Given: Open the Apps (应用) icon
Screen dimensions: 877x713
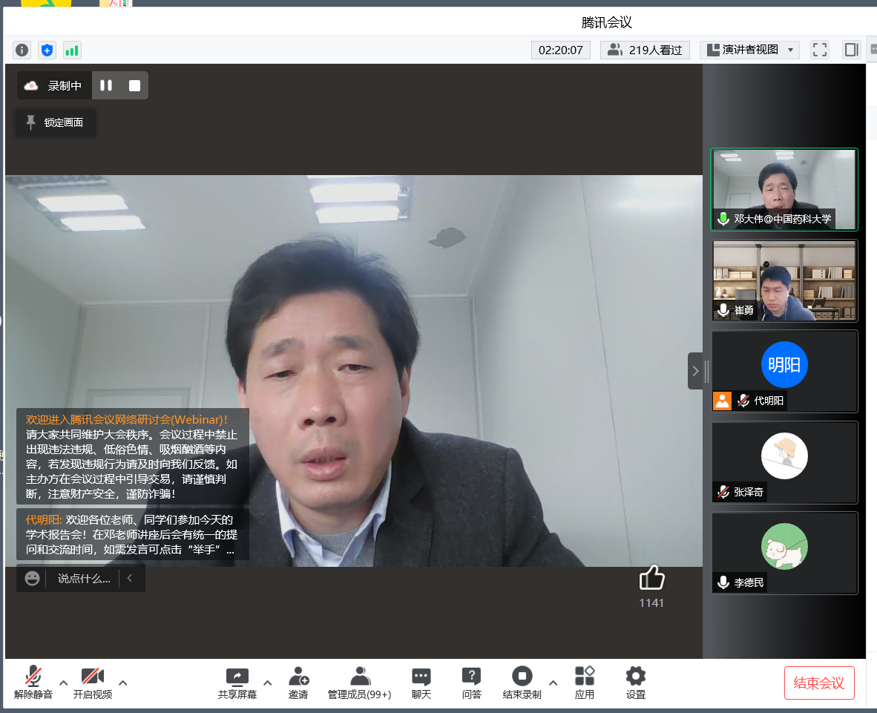Looking at the screenshot, I should [585, 681].
